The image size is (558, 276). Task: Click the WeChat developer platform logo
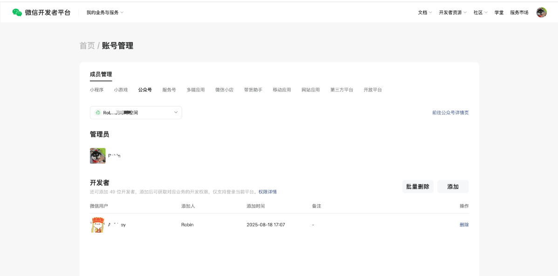[x=17, y=13]
